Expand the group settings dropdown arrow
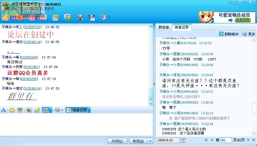This screenshot has width=257, height=146. [x=109, y=17]
